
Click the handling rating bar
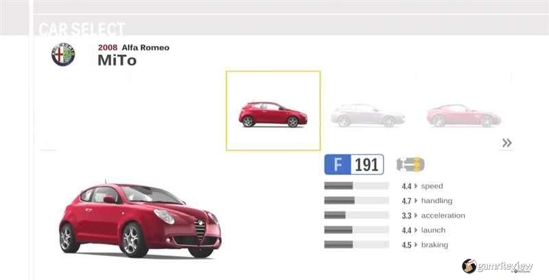356,200
